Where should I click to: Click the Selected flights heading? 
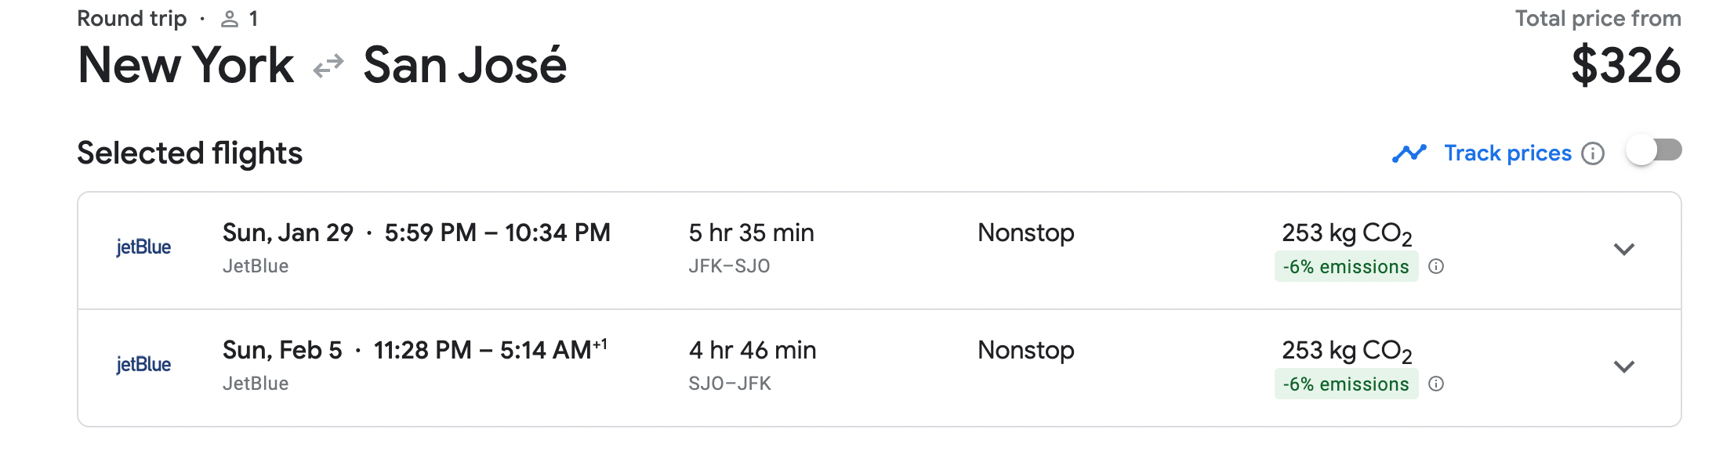pyautogui.click(x=190, y=153)
